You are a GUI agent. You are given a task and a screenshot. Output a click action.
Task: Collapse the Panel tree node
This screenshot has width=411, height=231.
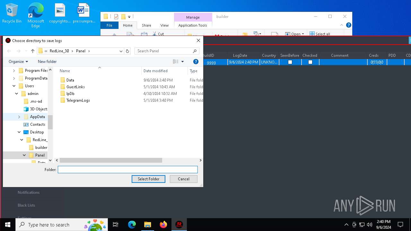pos(24,155)
